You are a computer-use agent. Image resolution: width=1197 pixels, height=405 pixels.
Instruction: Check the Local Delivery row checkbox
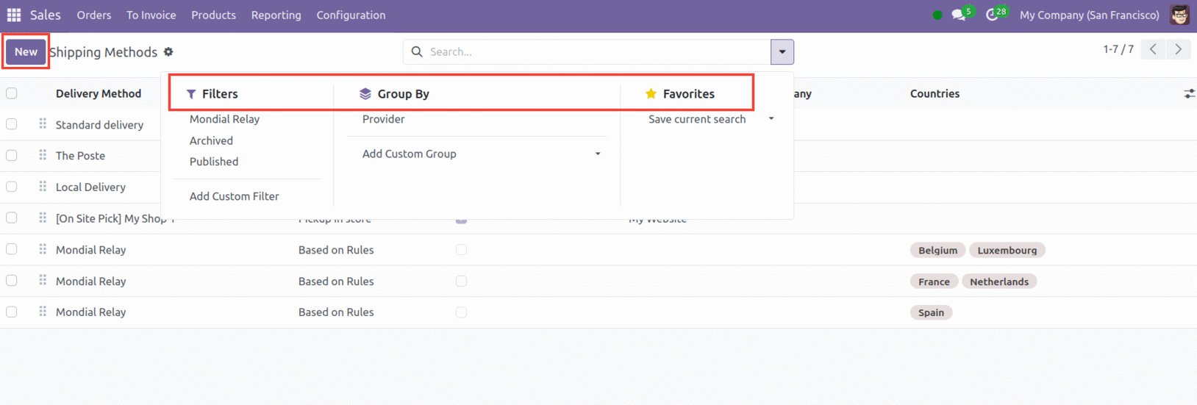tap(12, 187)
